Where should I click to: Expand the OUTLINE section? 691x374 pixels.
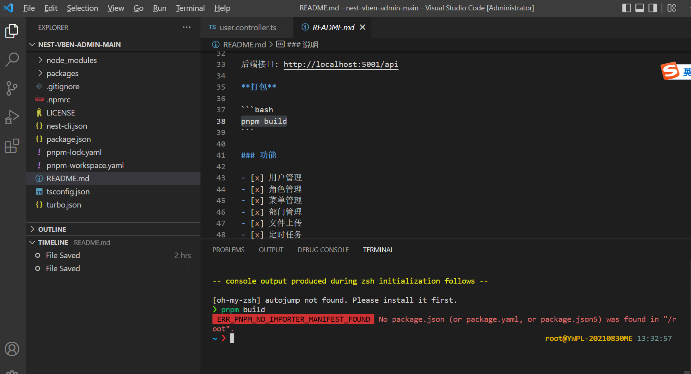pos(32,229)
